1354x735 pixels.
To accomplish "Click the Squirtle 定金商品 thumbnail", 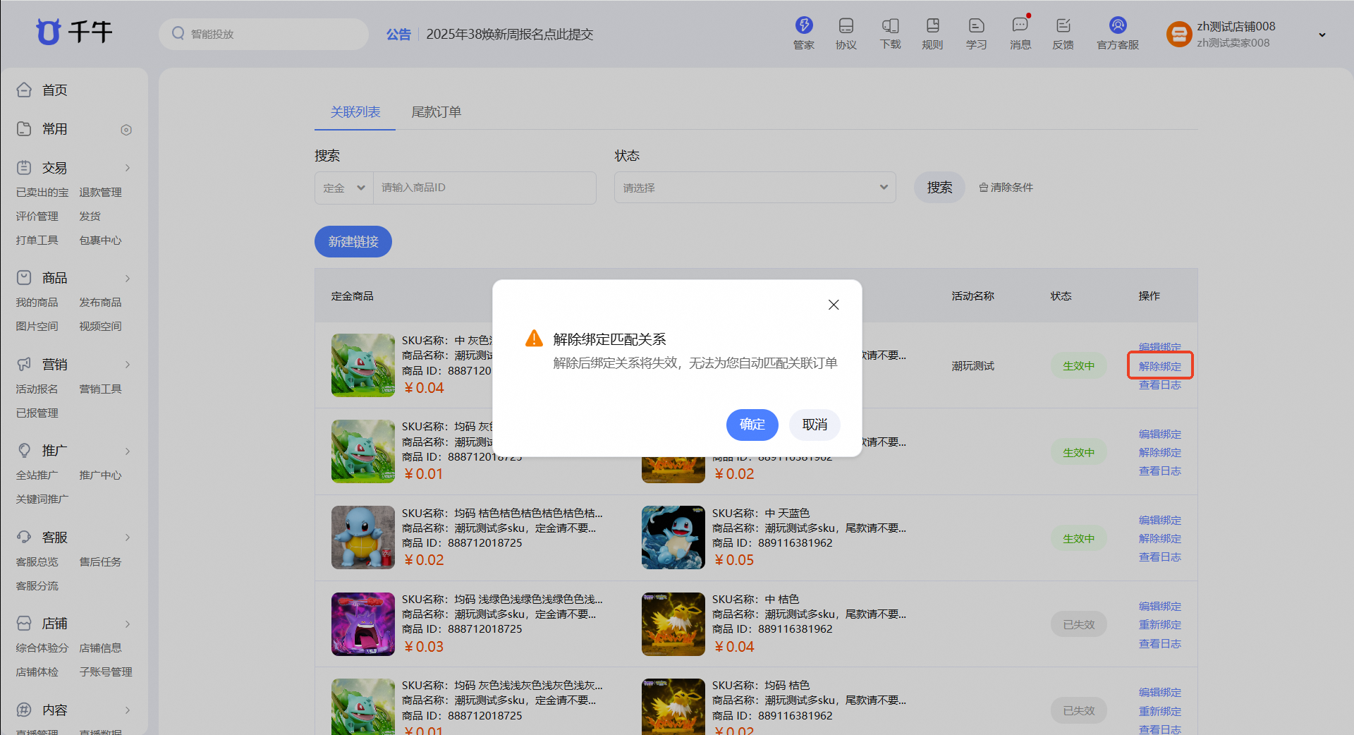I will tap(363, 537).
